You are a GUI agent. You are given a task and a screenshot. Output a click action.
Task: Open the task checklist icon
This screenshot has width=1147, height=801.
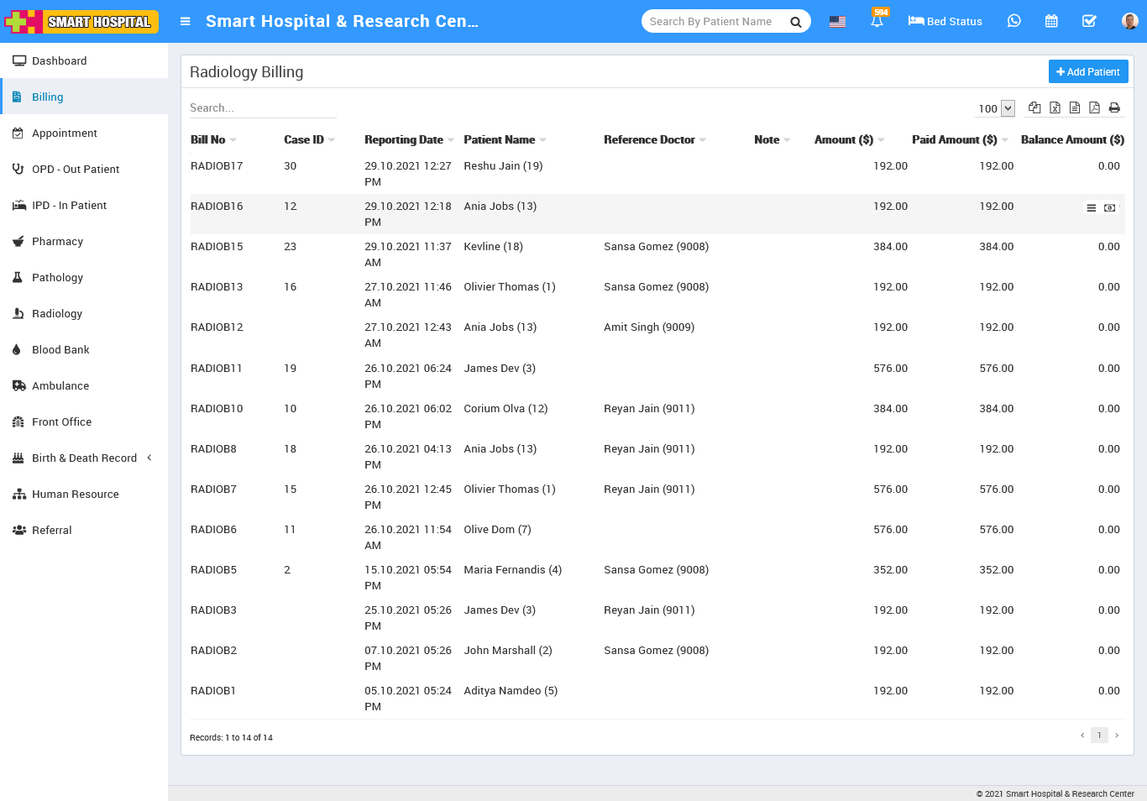pos(1089,21)
